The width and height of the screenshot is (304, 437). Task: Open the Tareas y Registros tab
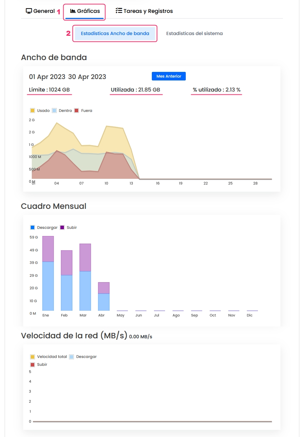pos(144,11)
